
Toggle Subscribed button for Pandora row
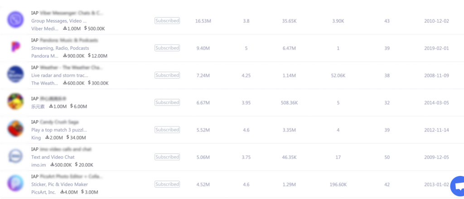167,48
